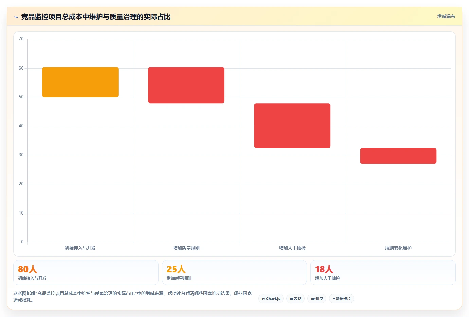Click the chart title 竞品监控项目总成本

click(x=96, y=17)
